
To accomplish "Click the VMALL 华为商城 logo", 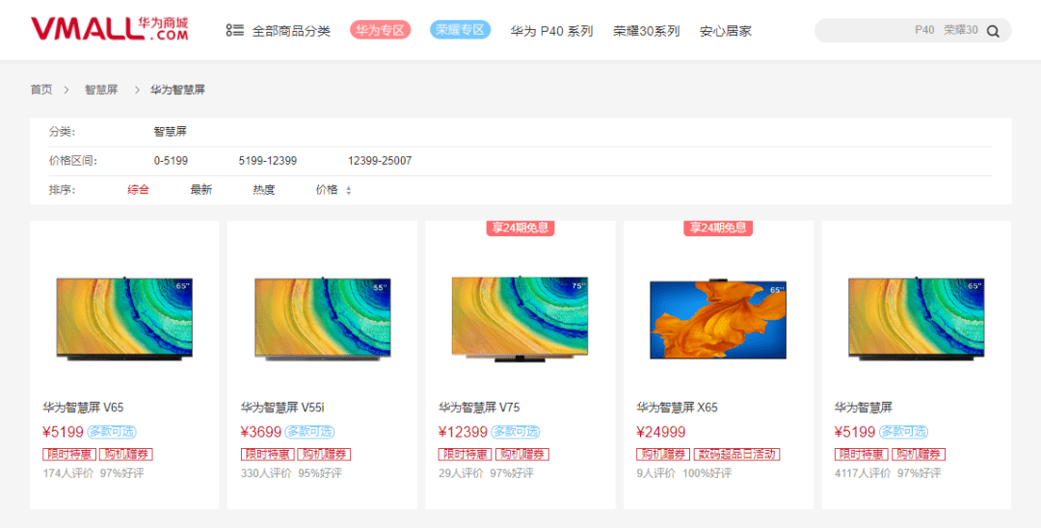I will pos(110,29).
